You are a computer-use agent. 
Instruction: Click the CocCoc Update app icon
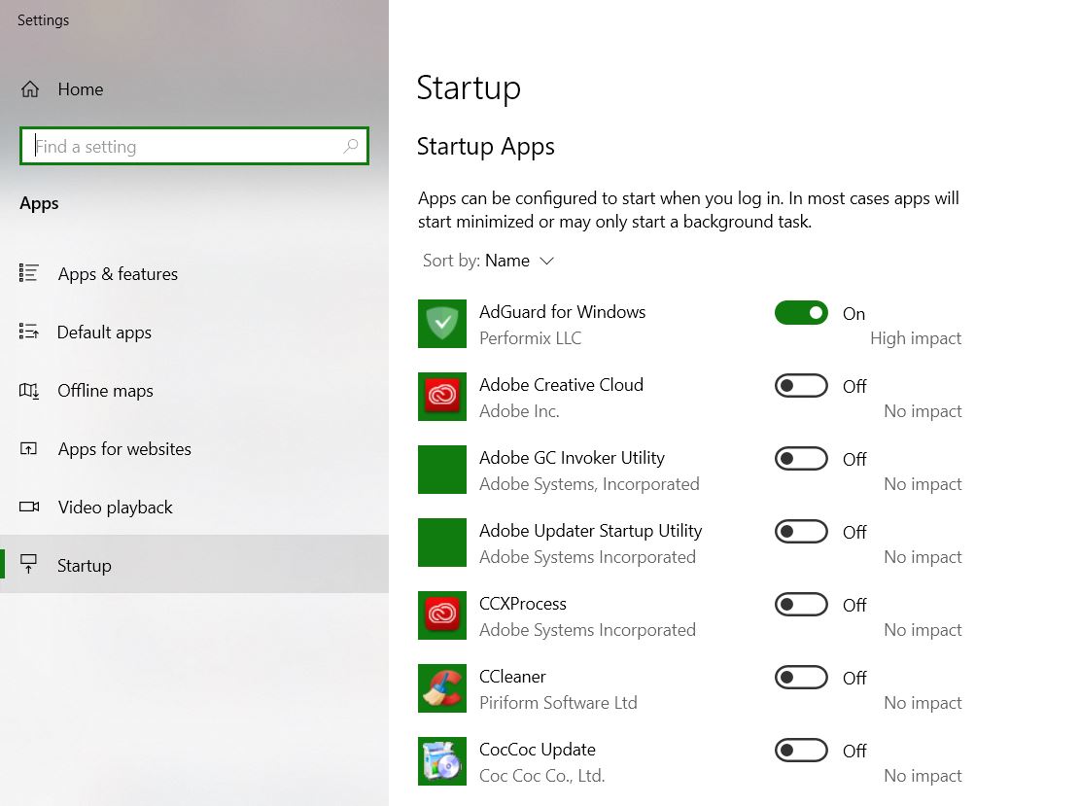442,761
